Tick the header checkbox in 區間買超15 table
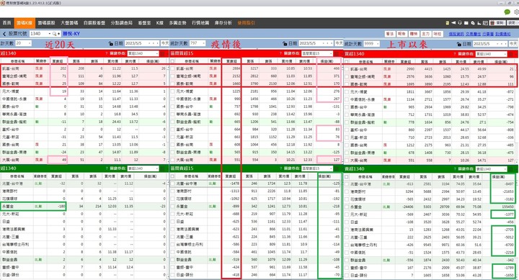 click(x=172, y=61)
